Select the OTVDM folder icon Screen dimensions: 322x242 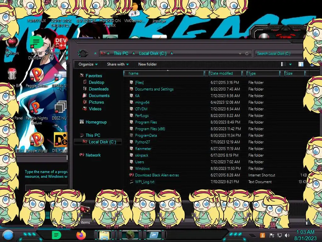click(x=131, y=109)
